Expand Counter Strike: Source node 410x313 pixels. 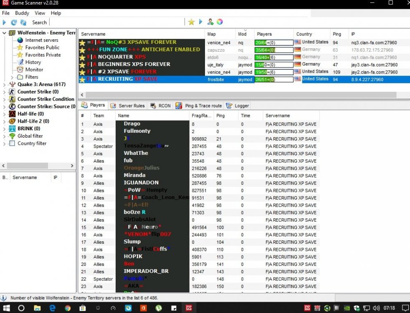(4, 106)
